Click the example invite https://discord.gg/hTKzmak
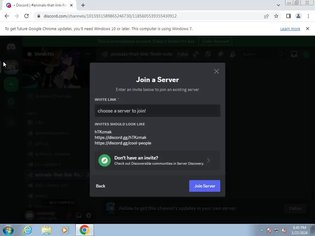 [x=121, y=137]
